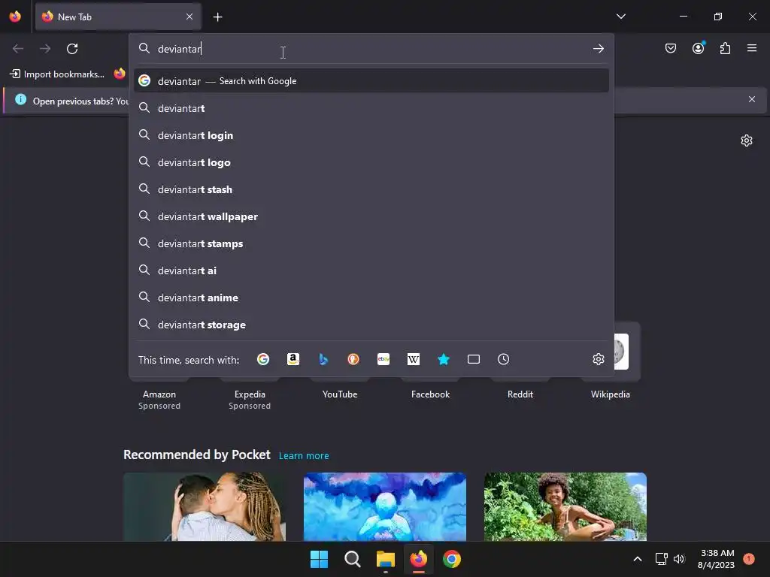The width and height of the screenshot is (770, 577).
Task: Open the Wikipedia shortcut
Action: pyautogui.click(x=611, y=394)
